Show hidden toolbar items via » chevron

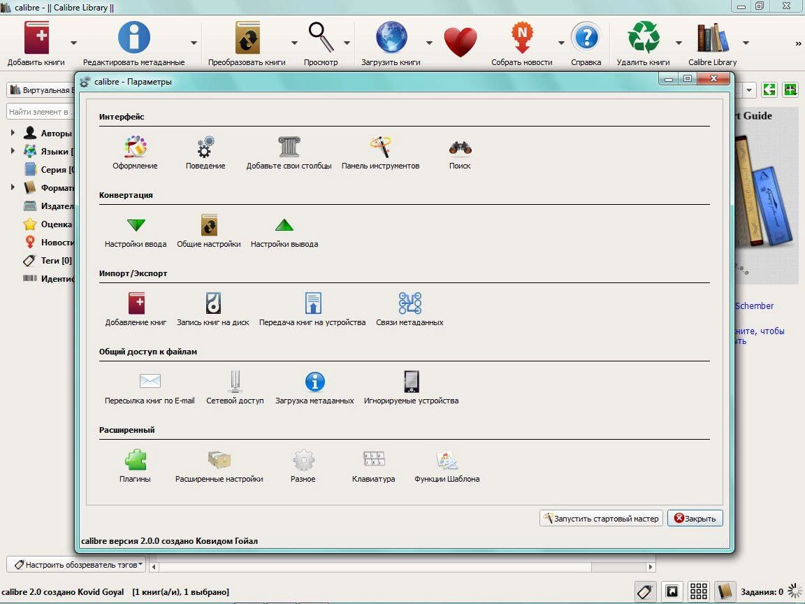pos(798,43)
